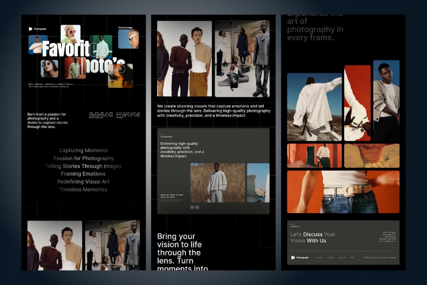Viewport: 427px width, 285px height.
Task: Click 'Redefining Visual Art' list item
Action: (x=83, y=182)
